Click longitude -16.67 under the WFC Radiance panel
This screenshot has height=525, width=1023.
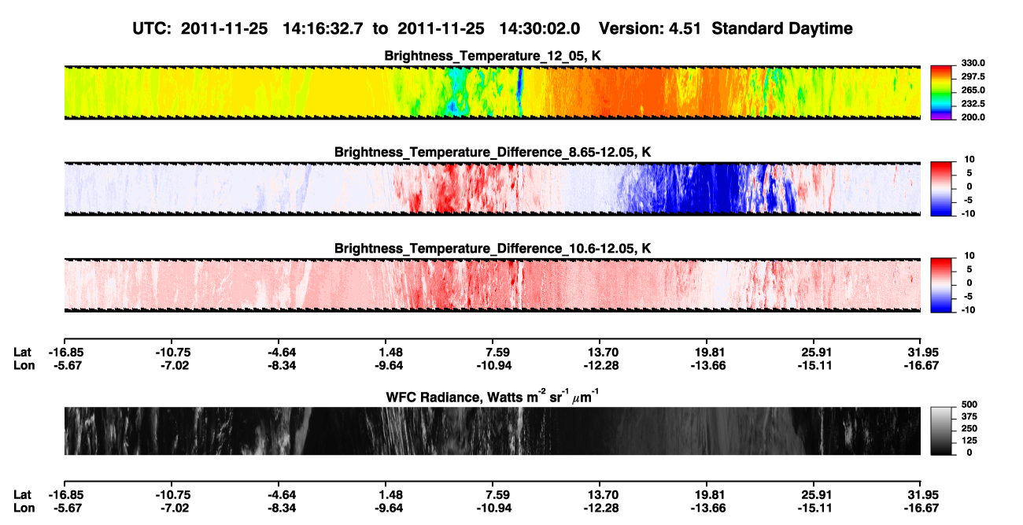(x=921, y=507)
